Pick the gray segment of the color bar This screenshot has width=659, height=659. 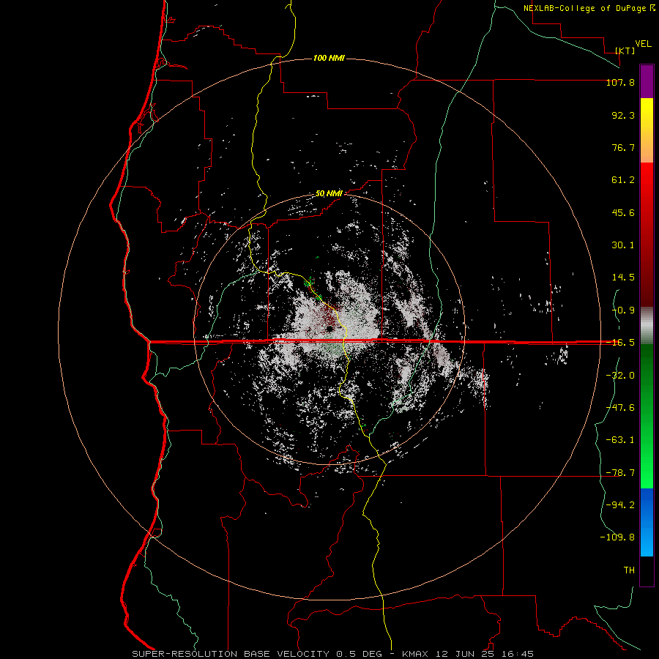coord(647,325)
